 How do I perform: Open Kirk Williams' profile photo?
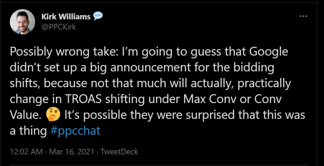pyautogui.click(x=23, y=22)
